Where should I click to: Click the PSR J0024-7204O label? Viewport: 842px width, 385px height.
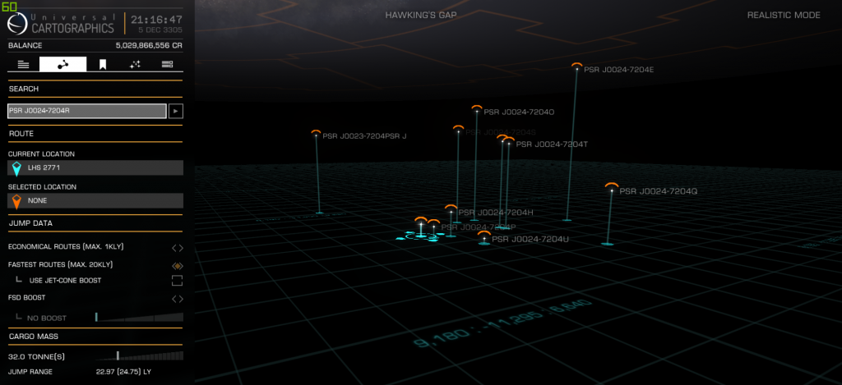click(x=519, y=112)
